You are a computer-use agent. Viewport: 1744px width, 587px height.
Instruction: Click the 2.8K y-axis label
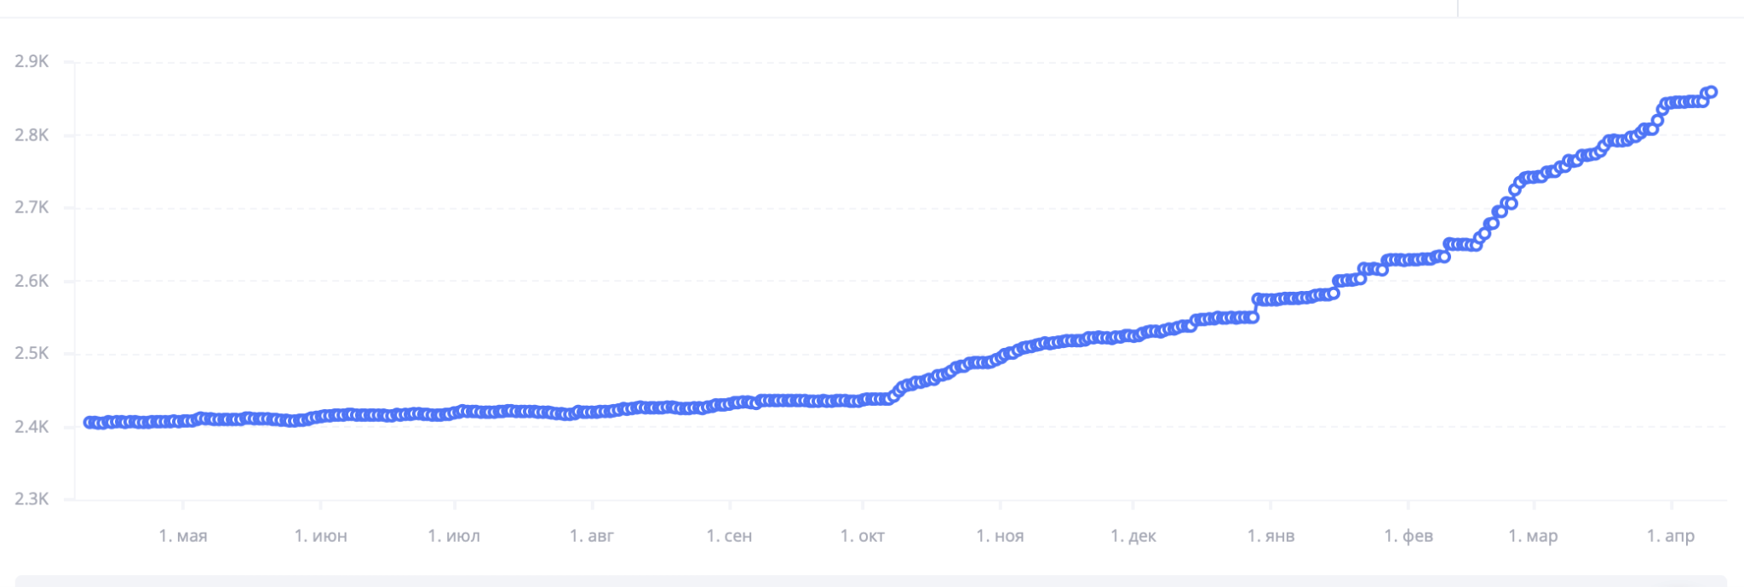pos(32,134)
